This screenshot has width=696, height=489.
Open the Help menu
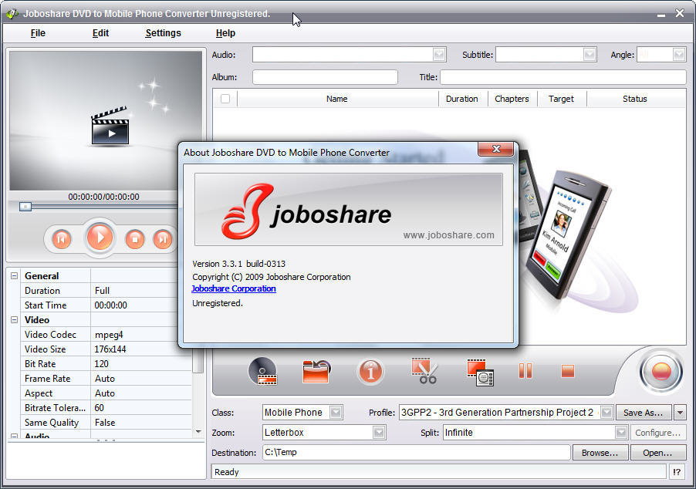click(x=225, y=33)
